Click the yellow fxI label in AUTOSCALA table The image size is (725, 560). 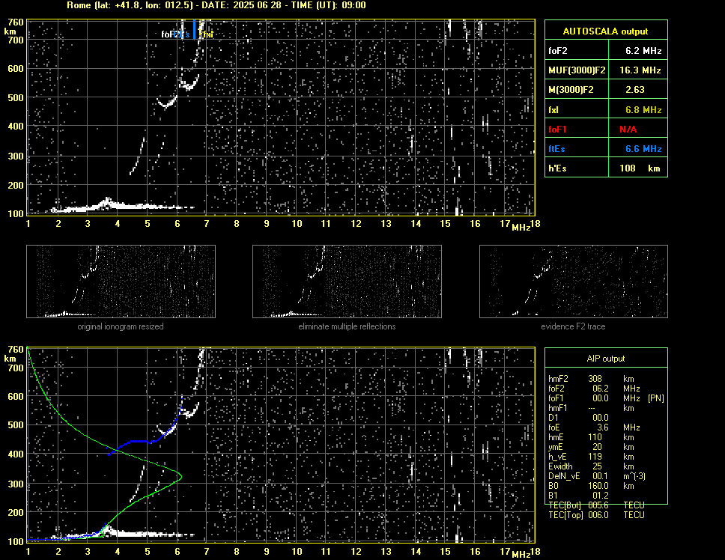point(553,110)
